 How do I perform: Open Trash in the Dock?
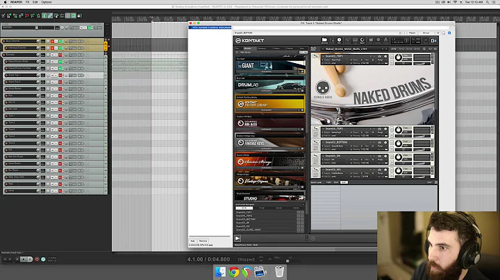pos(279,272)
